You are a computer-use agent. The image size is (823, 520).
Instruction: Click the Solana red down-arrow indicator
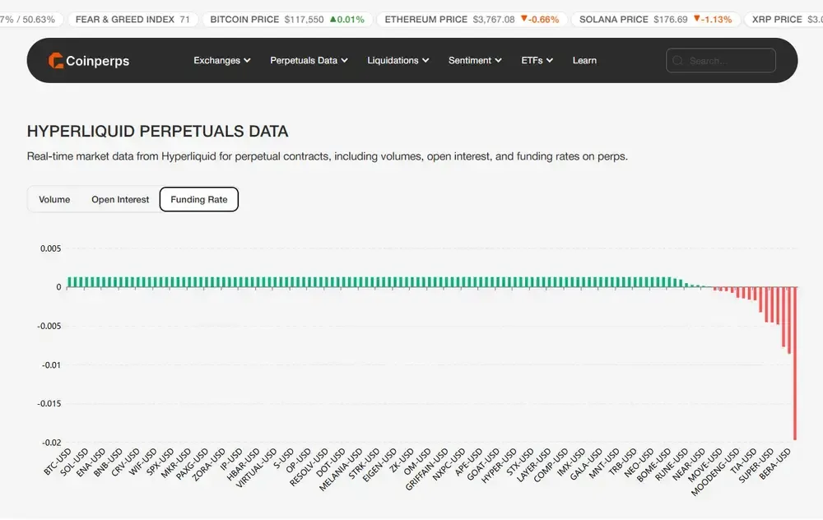click(x=696, y=19)
